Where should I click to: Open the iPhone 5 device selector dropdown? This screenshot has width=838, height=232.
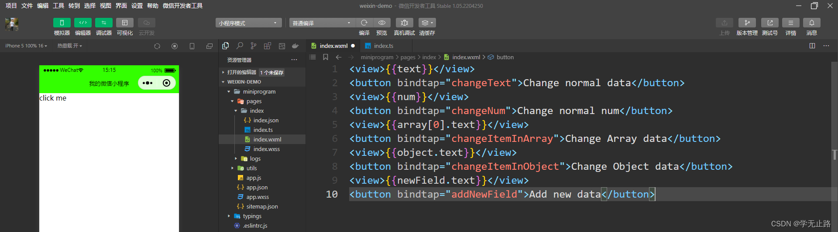pyautogui.click(x=26, y=46)
